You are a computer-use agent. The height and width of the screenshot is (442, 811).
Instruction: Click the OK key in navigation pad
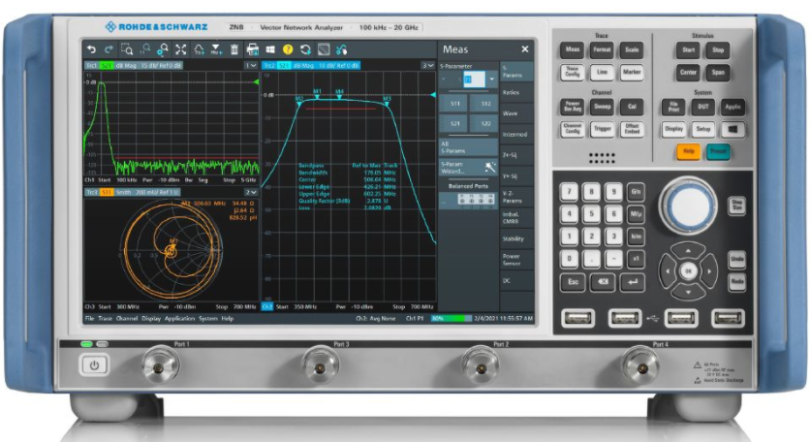coord(688,271)
